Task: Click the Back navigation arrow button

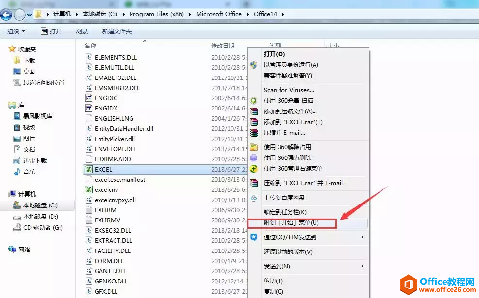Action: click(x=6, y=15)
